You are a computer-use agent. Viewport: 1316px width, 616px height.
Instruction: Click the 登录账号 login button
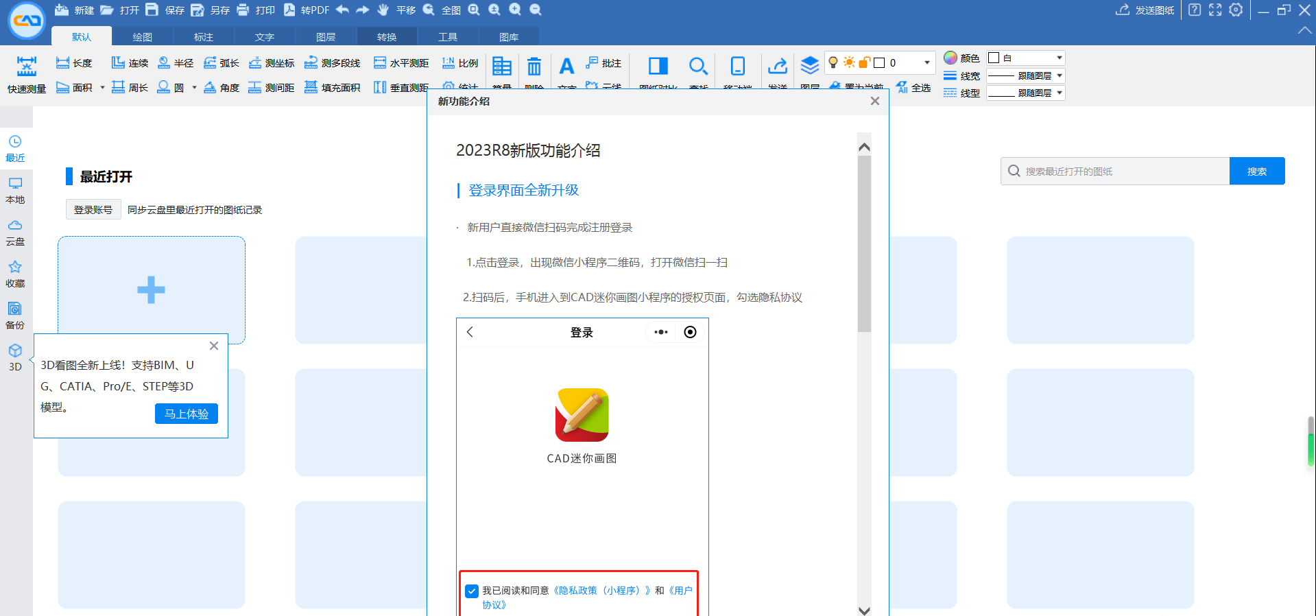(93, 210)
